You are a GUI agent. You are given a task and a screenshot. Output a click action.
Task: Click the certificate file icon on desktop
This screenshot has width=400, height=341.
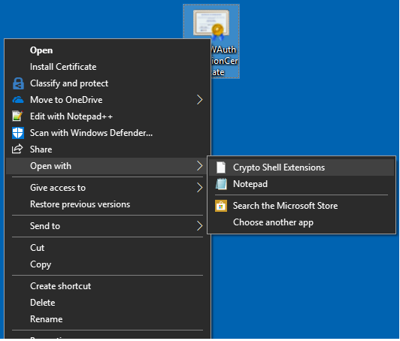coord(211,25)
